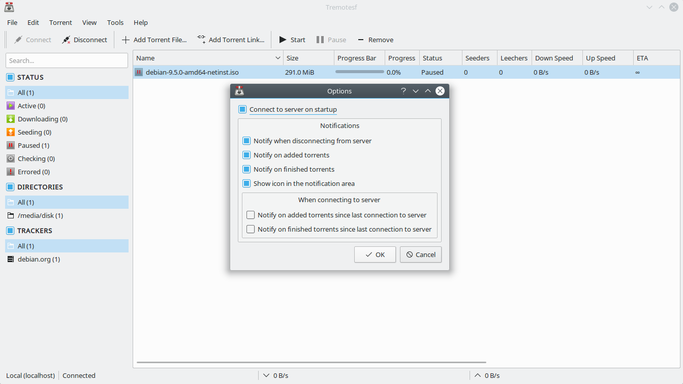Open the Torrent menu

click(60, 22)
